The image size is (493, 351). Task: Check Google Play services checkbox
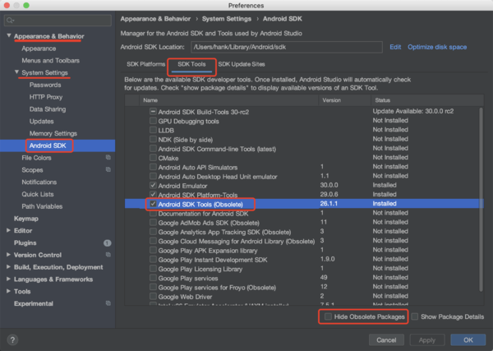tap(153, 277)
